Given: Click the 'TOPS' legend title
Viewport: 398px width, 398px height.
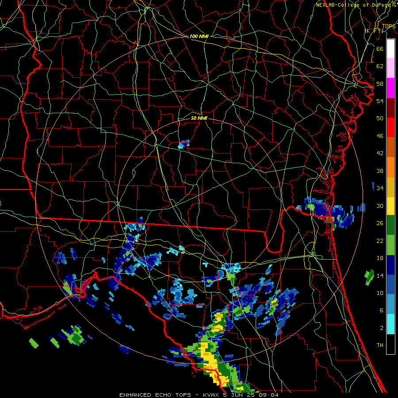Looking at the screenshot, I should click(389, 27).
